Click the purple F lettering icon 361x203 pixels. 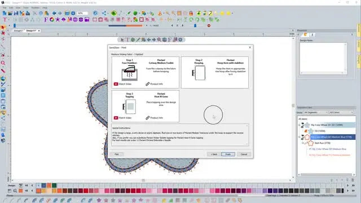[x=46, y=20]
